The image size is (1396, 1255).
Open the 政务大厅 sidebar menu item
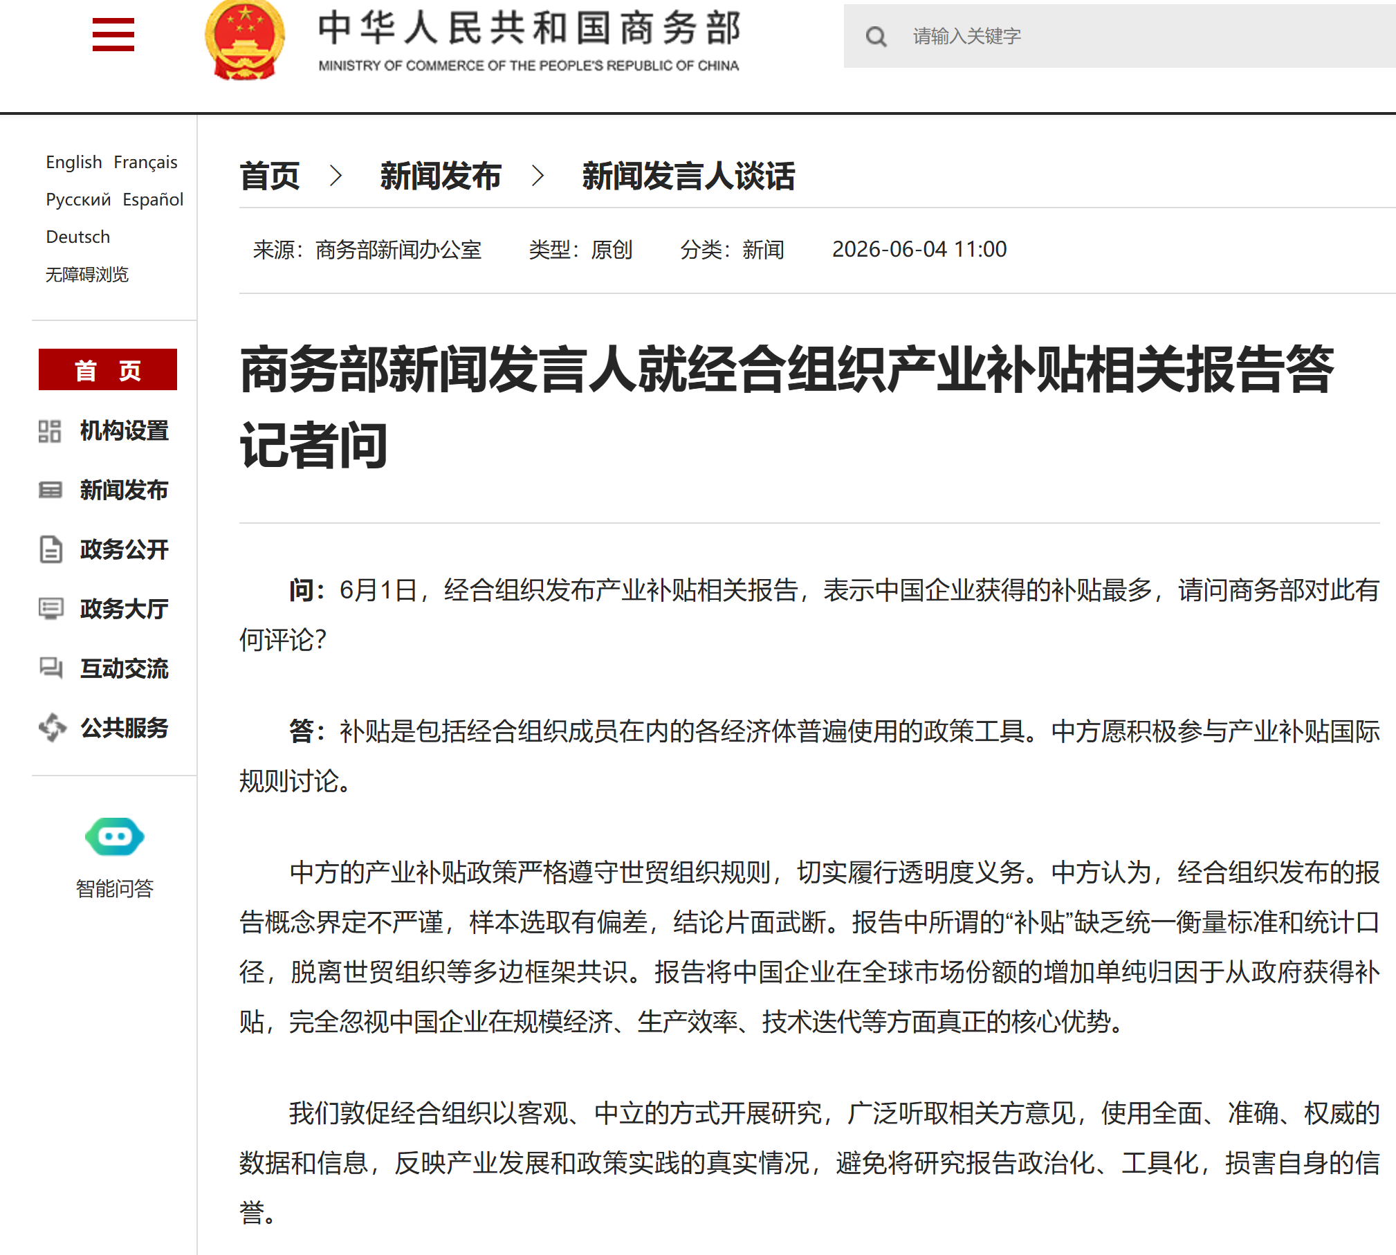125,610
